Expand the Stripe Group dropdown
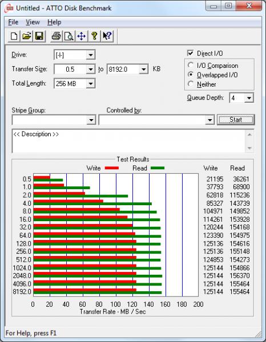 pyautogui.click(x=91, y=120)
